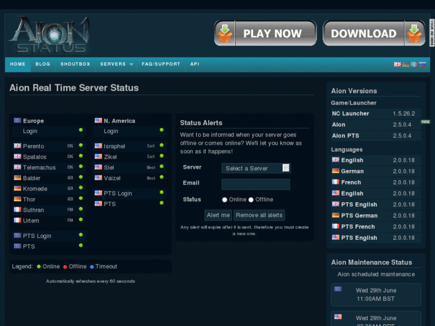Screen dimensions: 435x326
Task: Open the Vaizel server link
Action: (112, 178)
